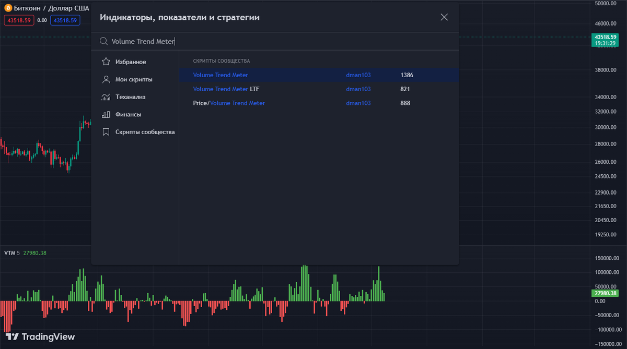Click the 0.00 spread value
This screenshot has width=627, height=349.
(x=42, y=20)
